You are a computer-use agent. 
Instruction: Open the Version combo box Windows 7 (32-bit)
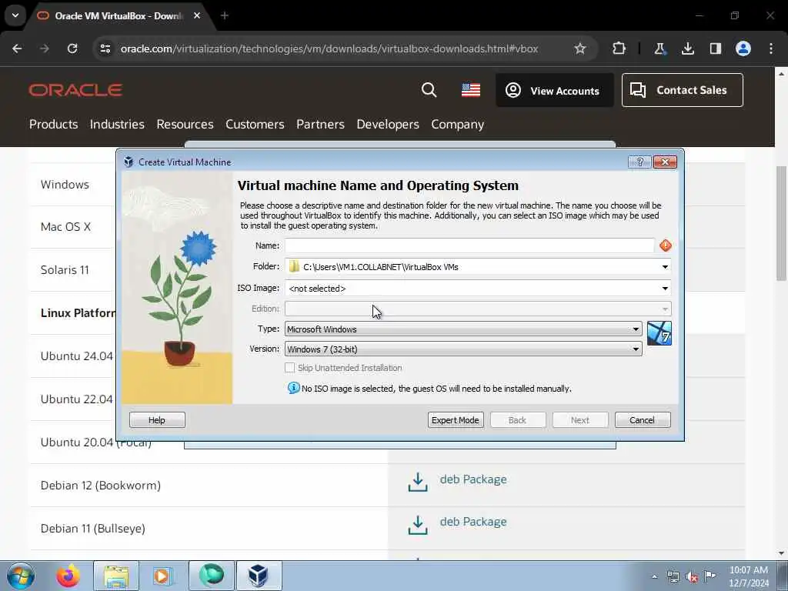[462, 349]
